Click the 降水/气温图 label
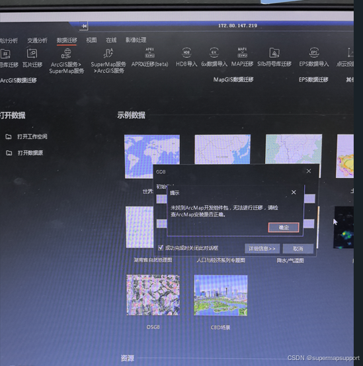Viewport: 363px width, 366px height. (x=290, y=261)
